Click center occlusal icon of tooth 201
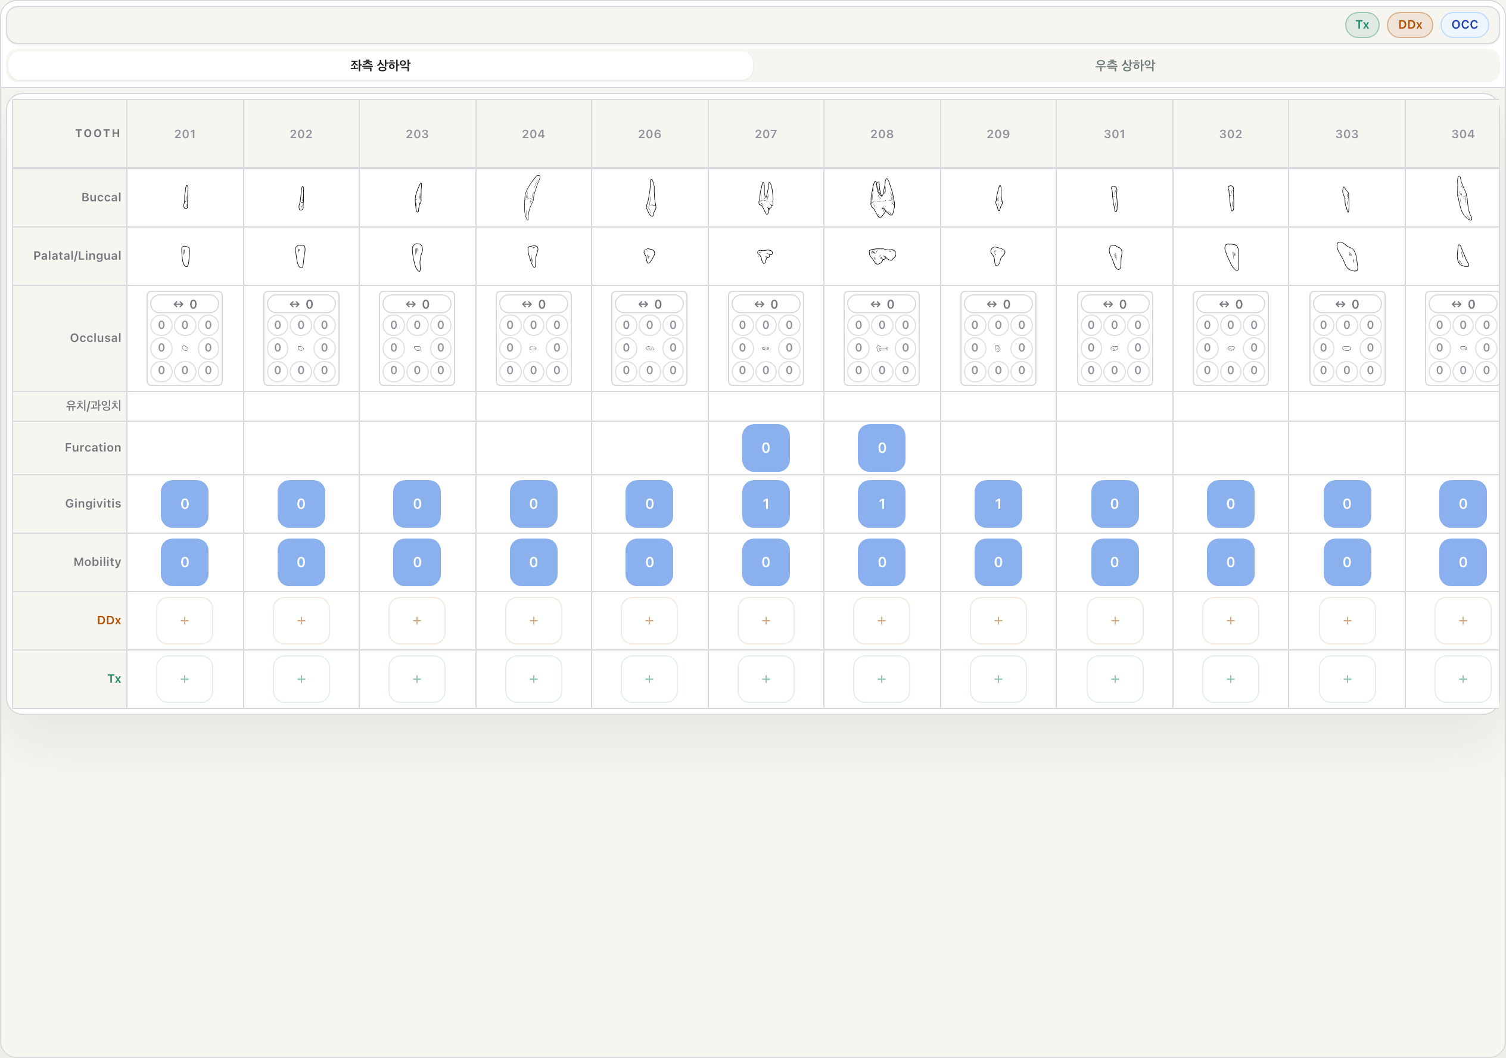Image resolution: width=1506 pixels, height=1058 pixels. pyautogui.click(x=185, y=348)
